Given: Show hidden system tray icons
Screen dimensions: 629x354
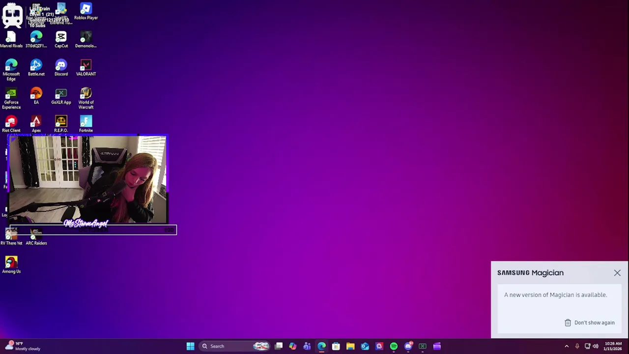Looking at the screenshot, I should click(x=567, y=346).
